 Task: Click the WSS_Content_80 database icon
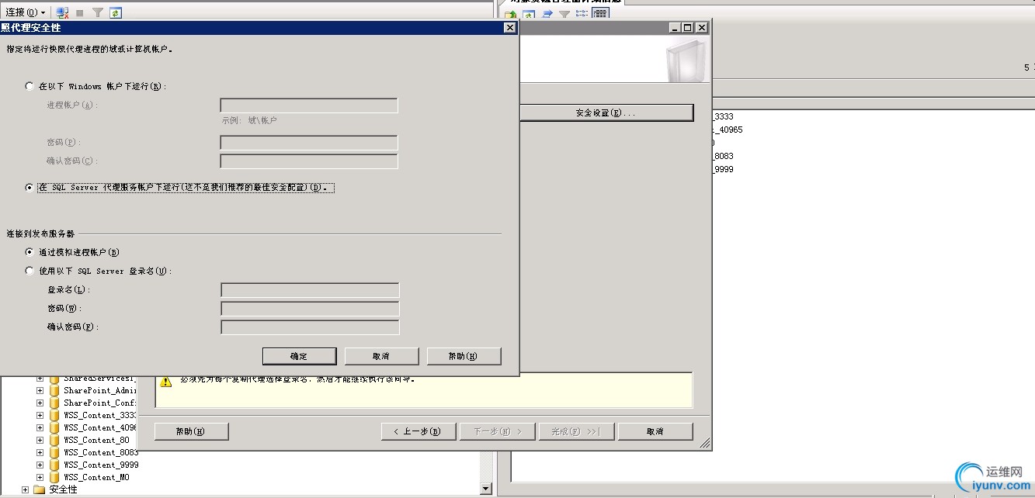(54, 440)
